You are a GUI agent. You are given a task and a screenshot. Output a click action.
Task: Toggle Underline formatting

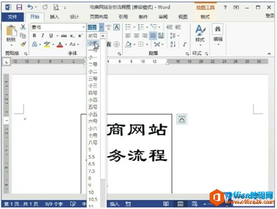click(51, 36)
